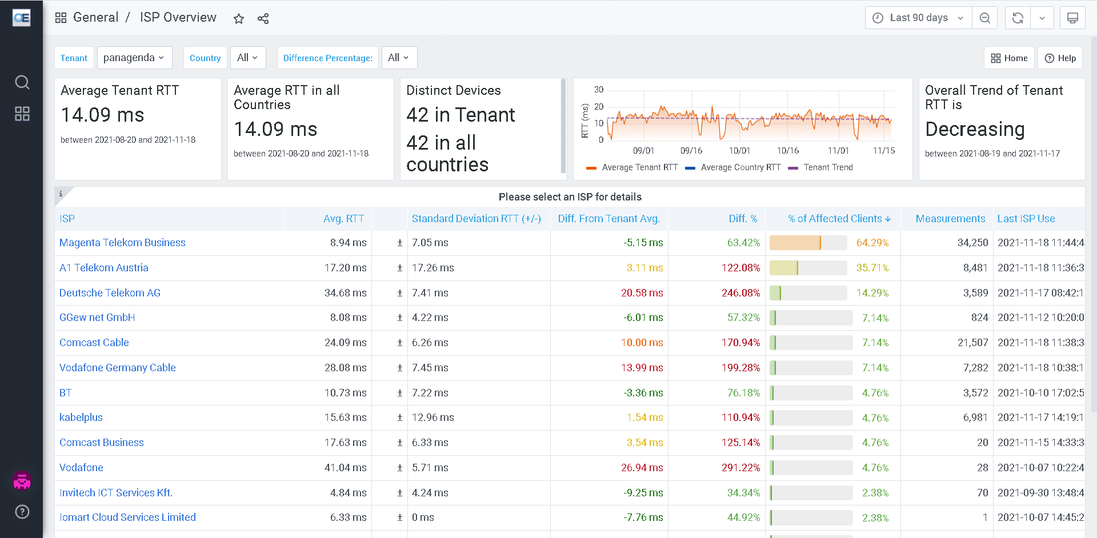Image resolution: width=1097 pixels, height=538 pixels.
Task: Star the ISP Overview dashboard
Action: (239, 19)
